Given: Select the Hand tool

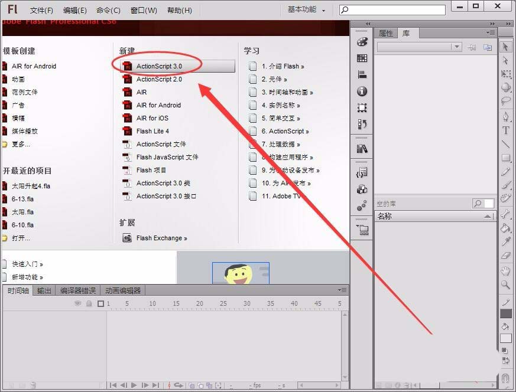Looking at the screenshot, I should pyautogui.click(x=506, y=271).
